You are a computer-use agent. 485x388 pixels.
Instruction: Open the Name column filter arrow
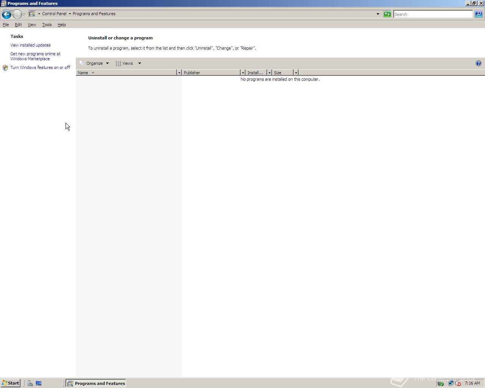[x=179, y=73]
